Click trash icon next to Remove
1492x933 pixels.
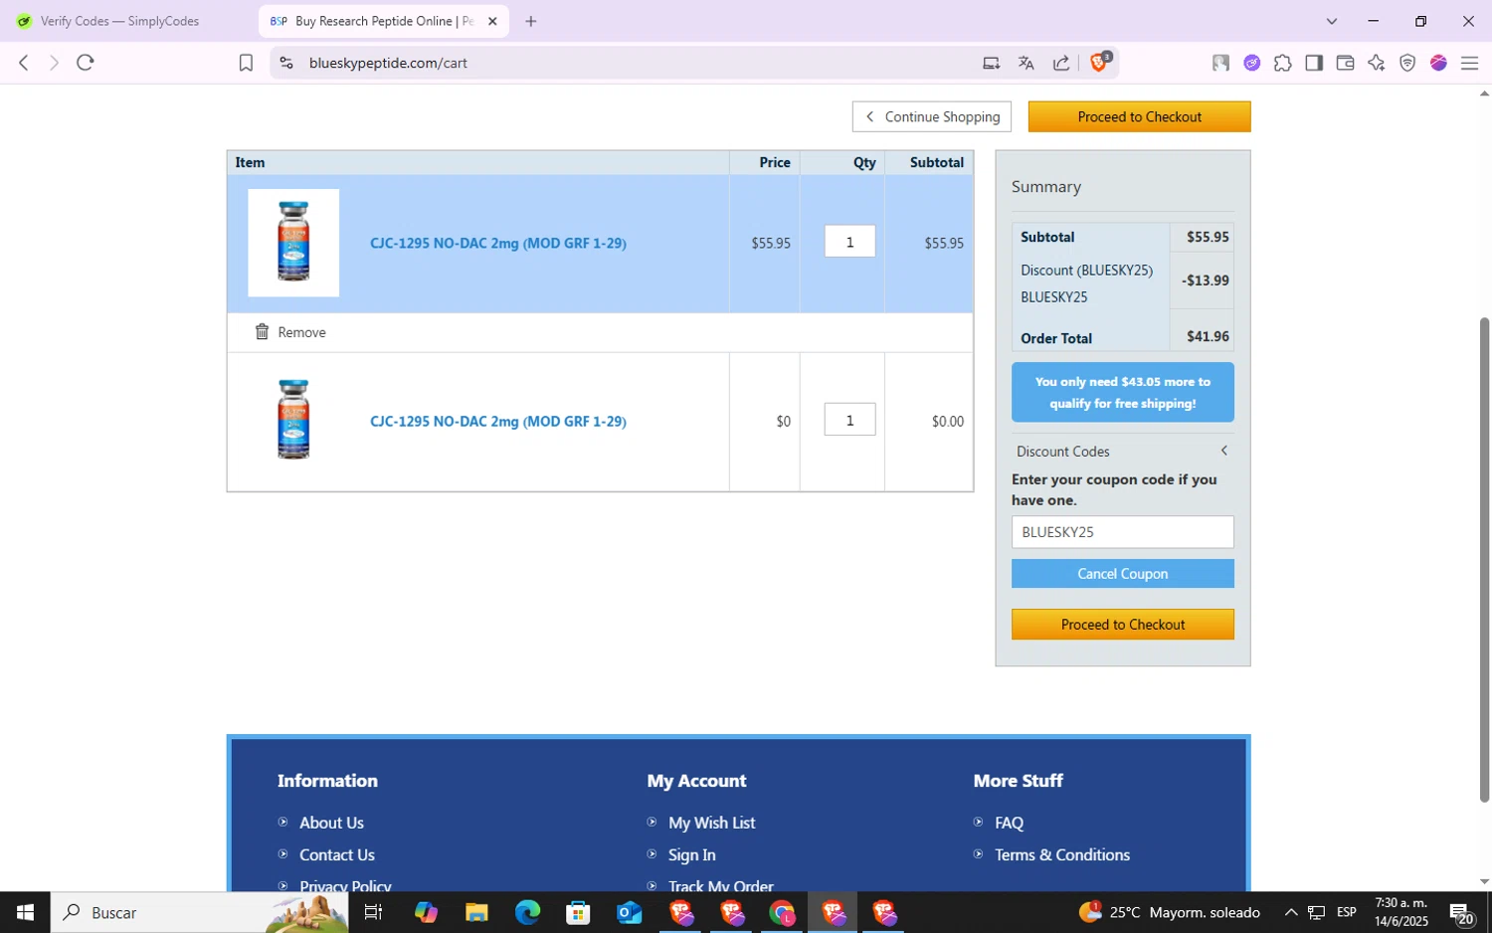coord(262,331)
